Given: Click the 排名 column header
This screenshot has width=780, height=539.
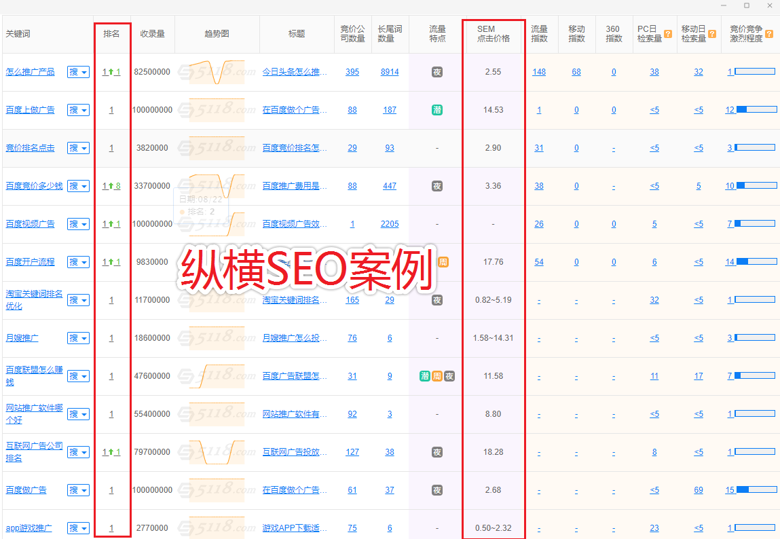Looking at the screenshot, I should point(111,34).
